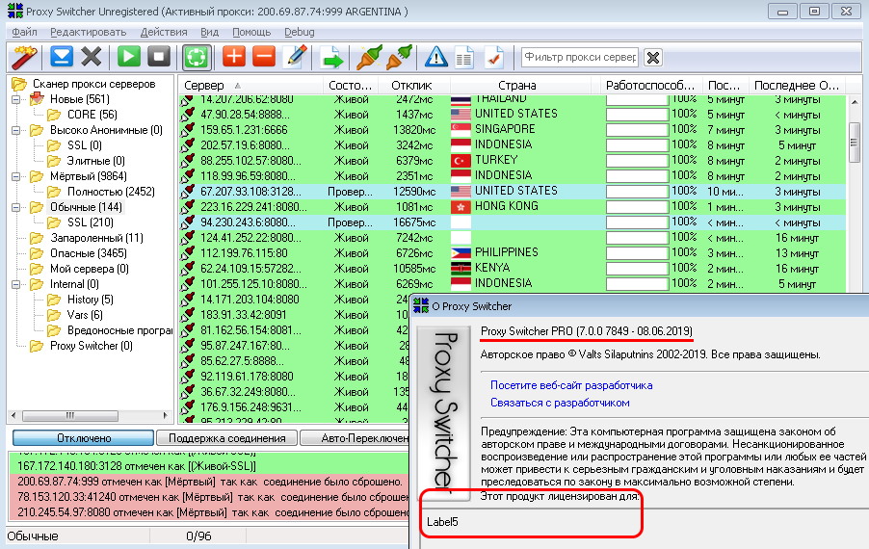Click the Отключено mode button
The image size is (869, 549).
pyautogui.click(x=83, y=438)
